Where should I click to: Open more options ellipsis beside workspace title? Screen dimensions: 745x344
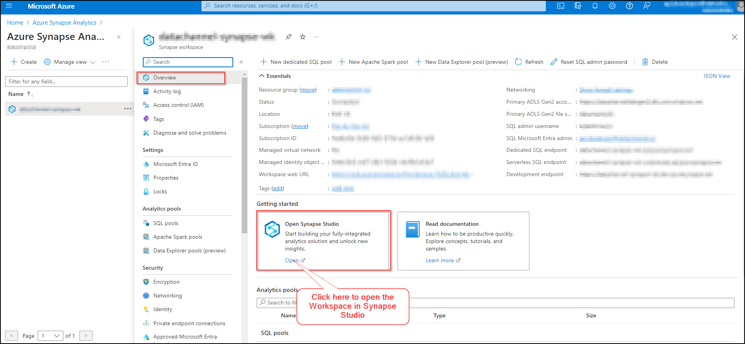pyautogui.click(x=316, y=37)
